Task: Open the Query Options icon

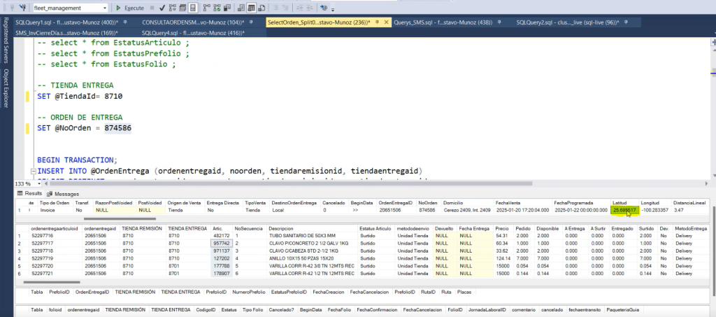Action: (x=182, y=8)
